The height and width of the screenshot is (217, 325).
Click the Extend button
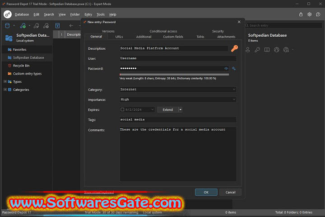(167, 109)
